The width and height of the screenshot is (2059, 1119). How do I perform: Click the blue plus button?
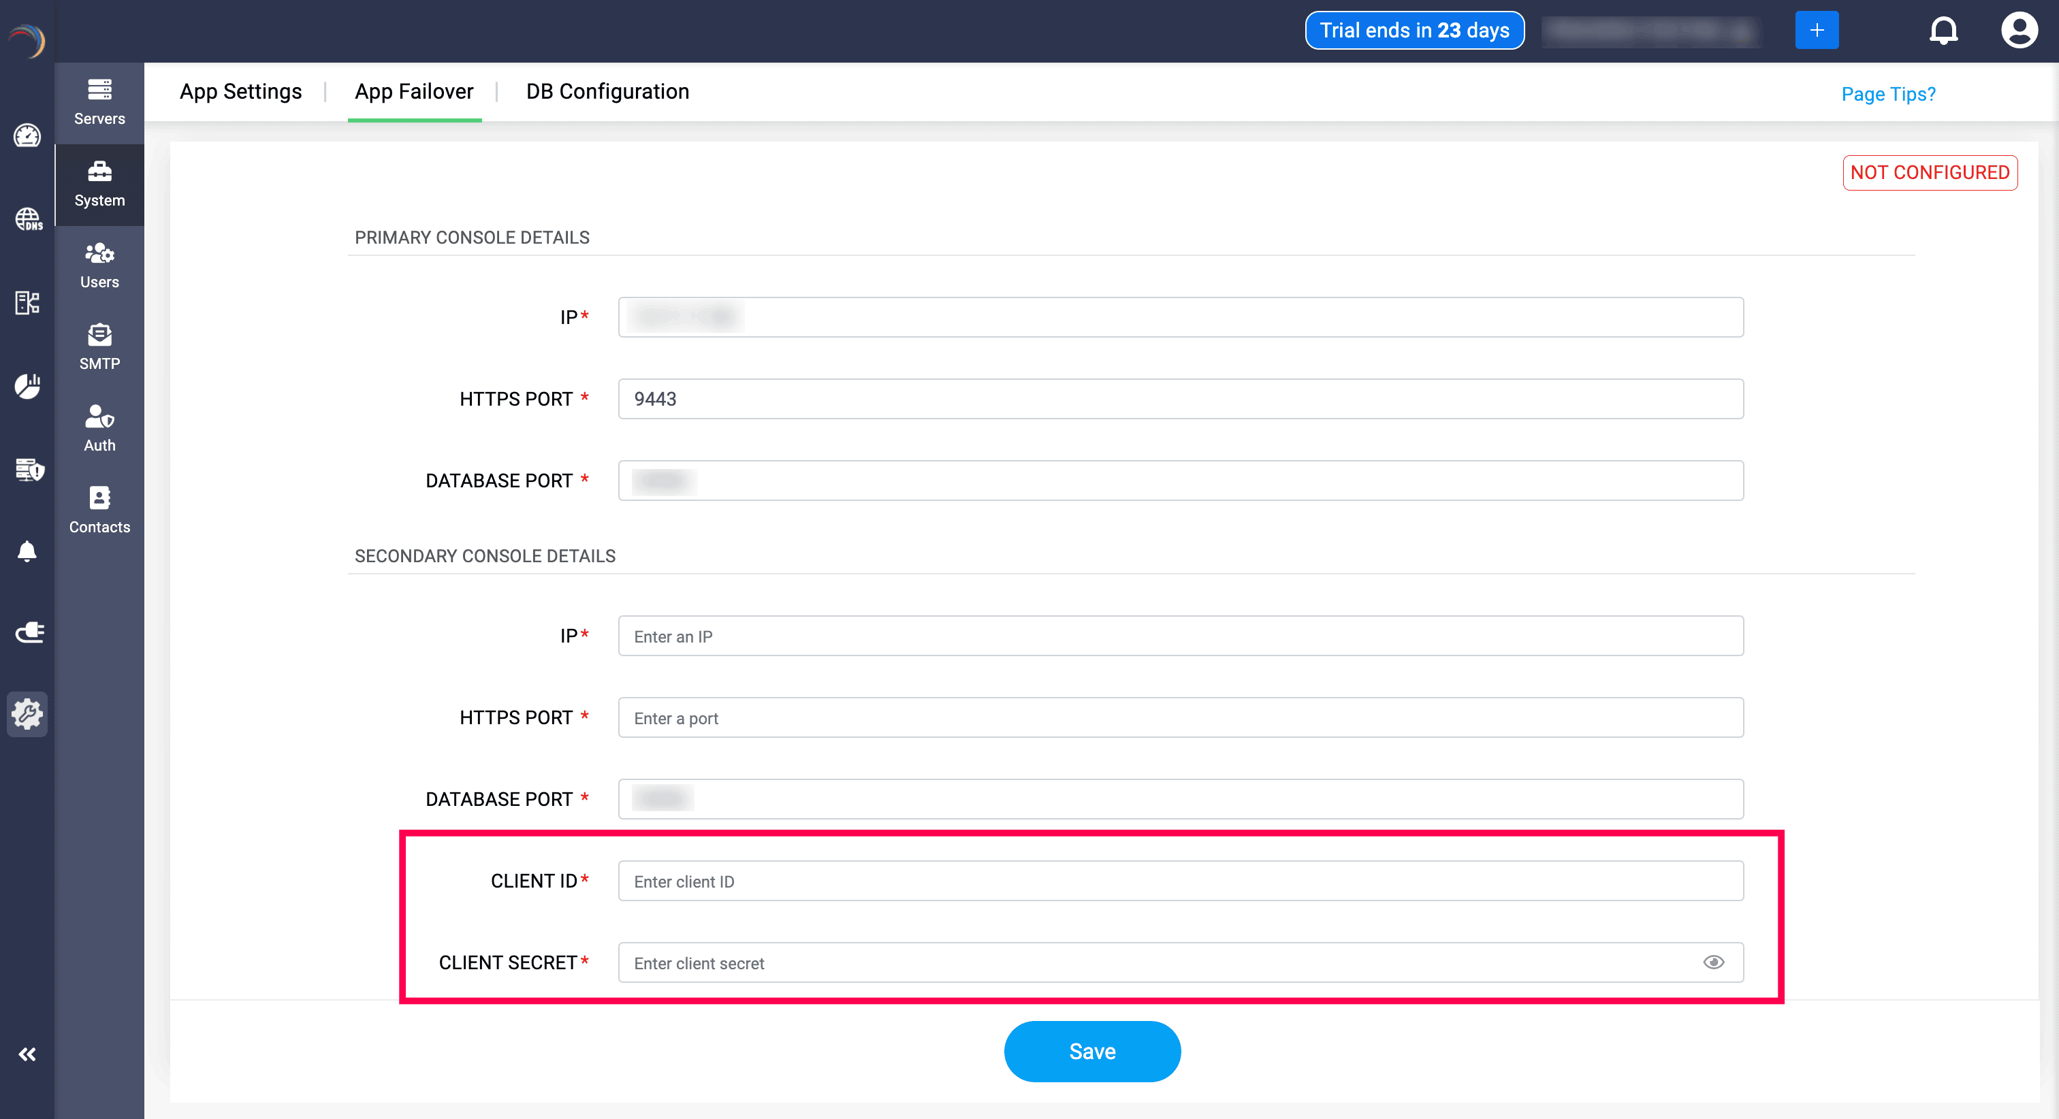click(x=1816, y=31)
